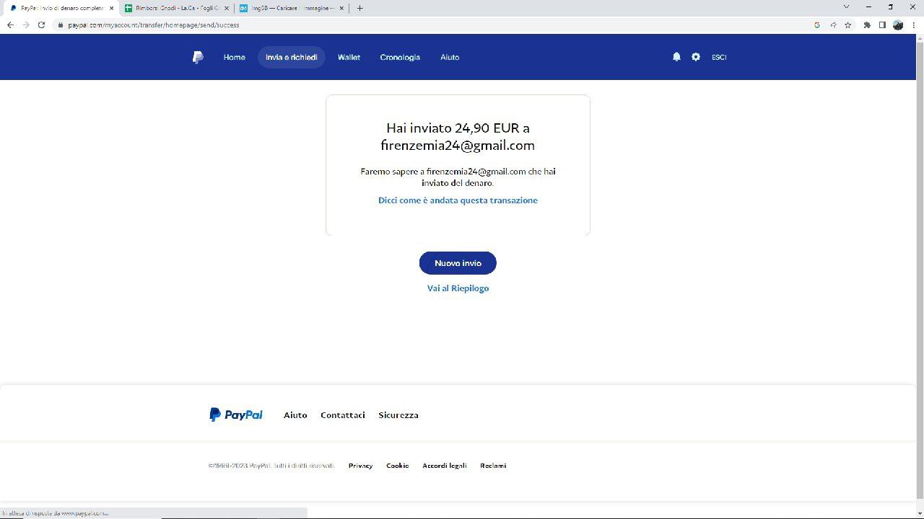Screen dimensions: 924x519
Task: Switch to the ImgBB upload tab
Action: click(292, 8)
